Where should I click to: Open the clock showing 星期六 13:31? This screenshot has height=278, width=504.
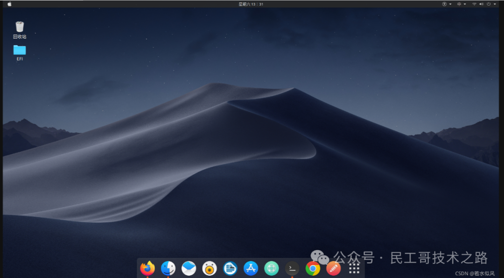click(x=251, y=4)
